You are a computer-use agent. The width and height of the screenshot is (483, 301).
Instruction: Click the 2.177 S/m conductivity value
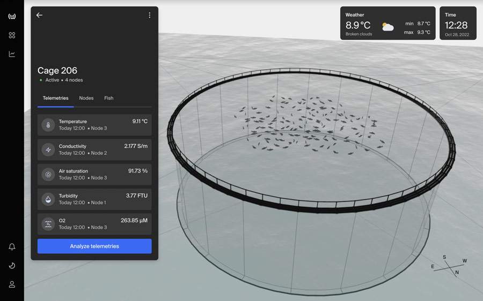coord(136,146)
